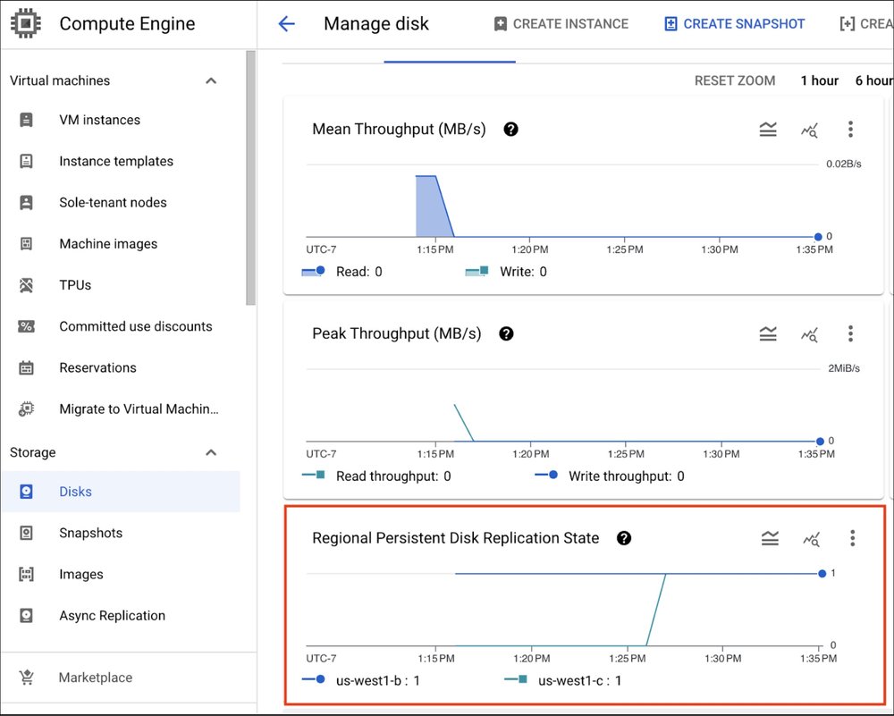Select the 6 hours time range
The image size is (894, 716).
pyautogui.click(x=874, y=80)
